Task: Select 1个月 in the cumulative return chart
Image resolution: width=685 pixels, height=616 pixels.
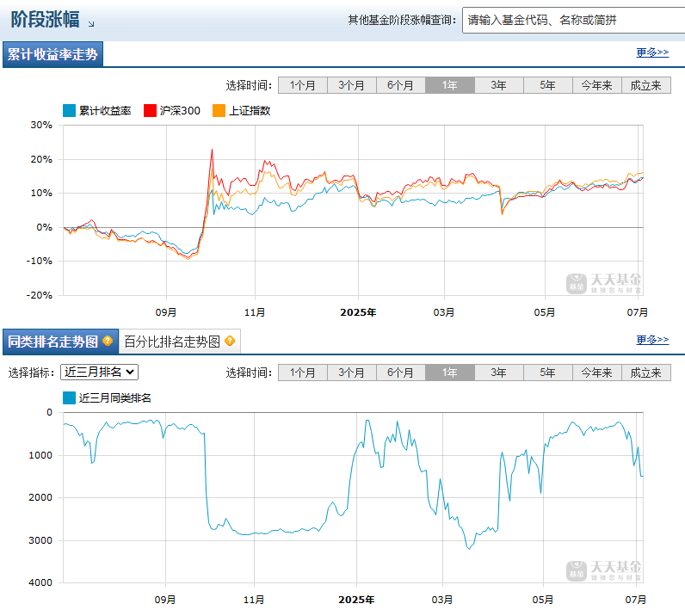Action: 303,85
